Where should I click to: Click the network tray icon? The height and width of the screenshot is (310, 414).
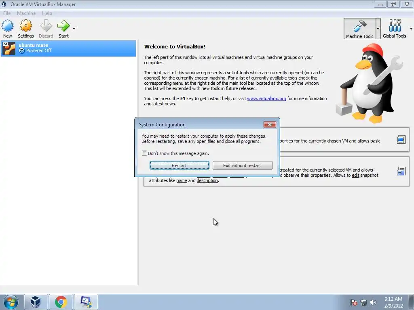(x=363, y=302)
